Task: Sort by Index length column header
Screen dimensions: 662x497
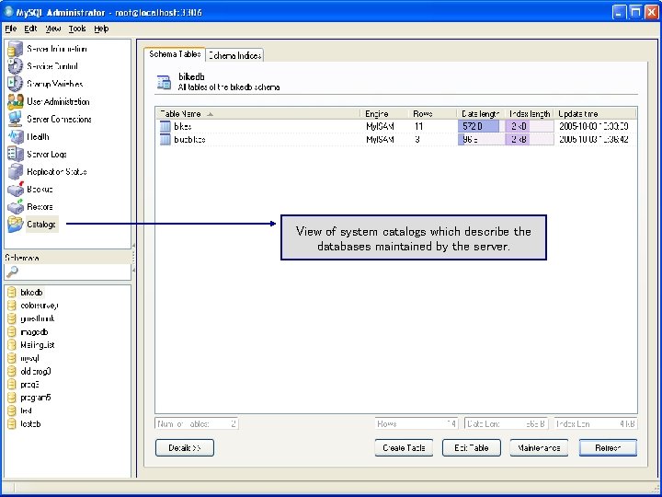Action: [x=530, y=114]
